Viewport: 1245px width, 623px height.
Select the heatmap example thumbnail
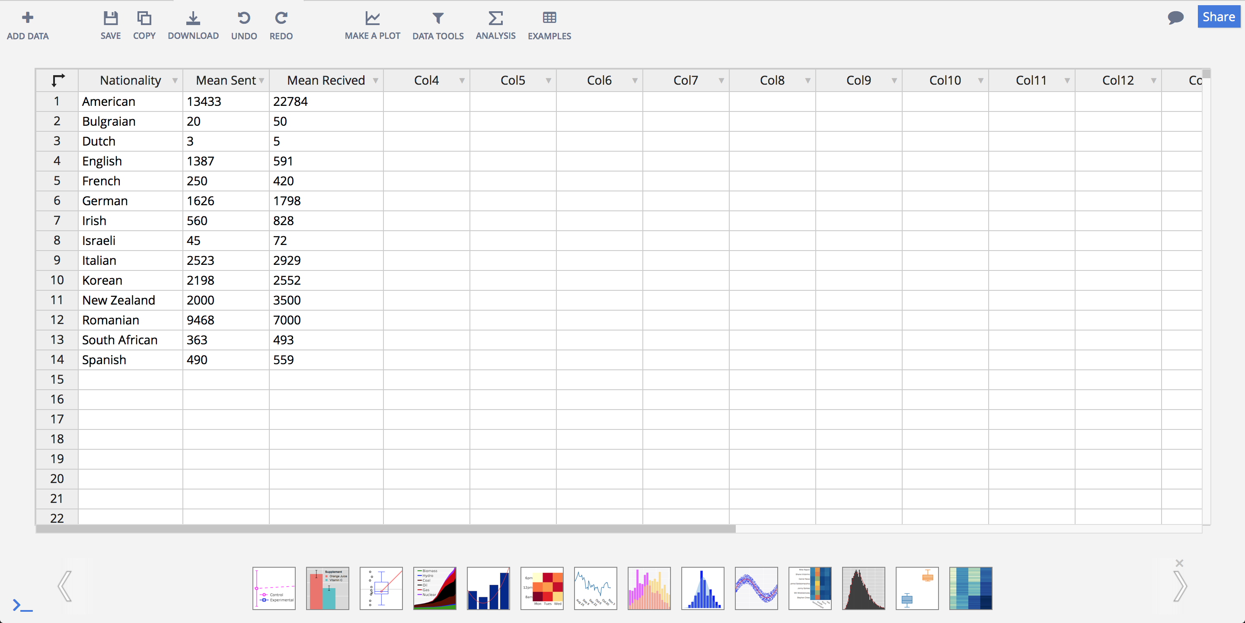542,588
